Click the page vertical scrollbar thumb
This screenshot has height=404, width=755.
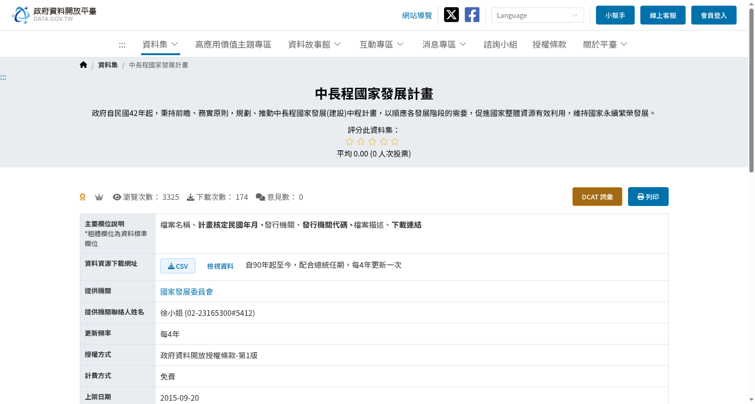[751, 90]
